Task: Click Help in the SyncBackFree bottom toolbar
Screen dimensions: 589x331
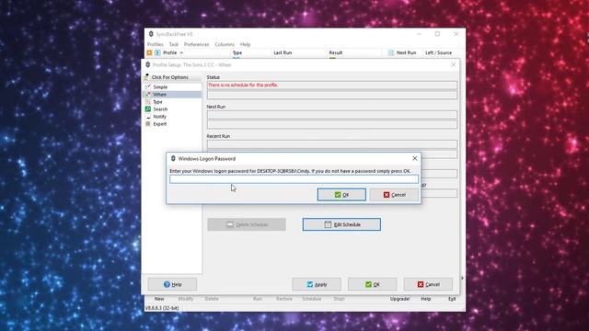Action: 425,299
